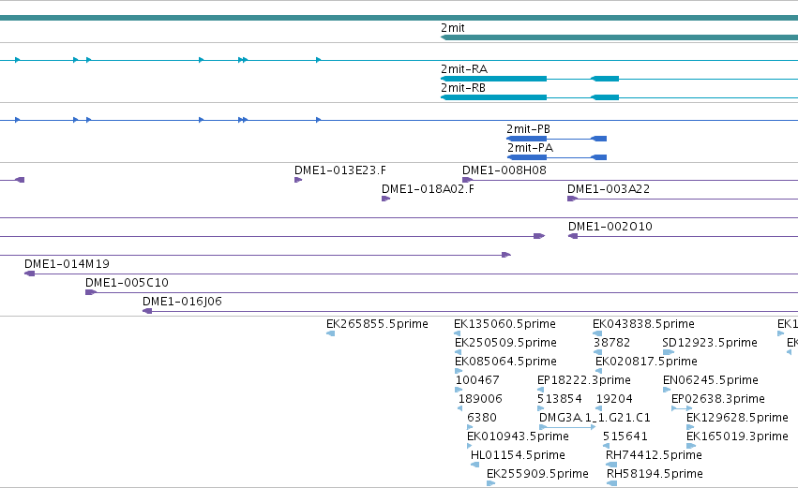The image size is (798, 488).
Task: Click BAC clone DME1-013E23.F
Action: coord(298,180)
